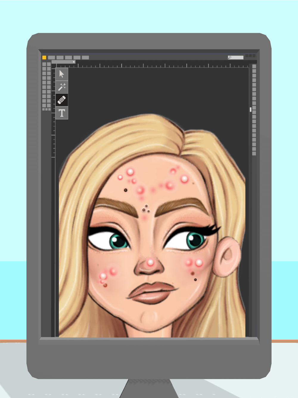The image size is (298, 398).
Task: Click the black mole on left forehead
Action: tap(126, 190)
